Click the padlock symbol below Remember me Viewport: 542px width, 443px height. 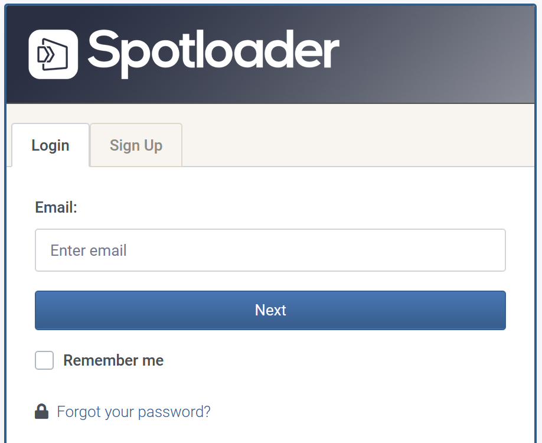tap(41, 411)
